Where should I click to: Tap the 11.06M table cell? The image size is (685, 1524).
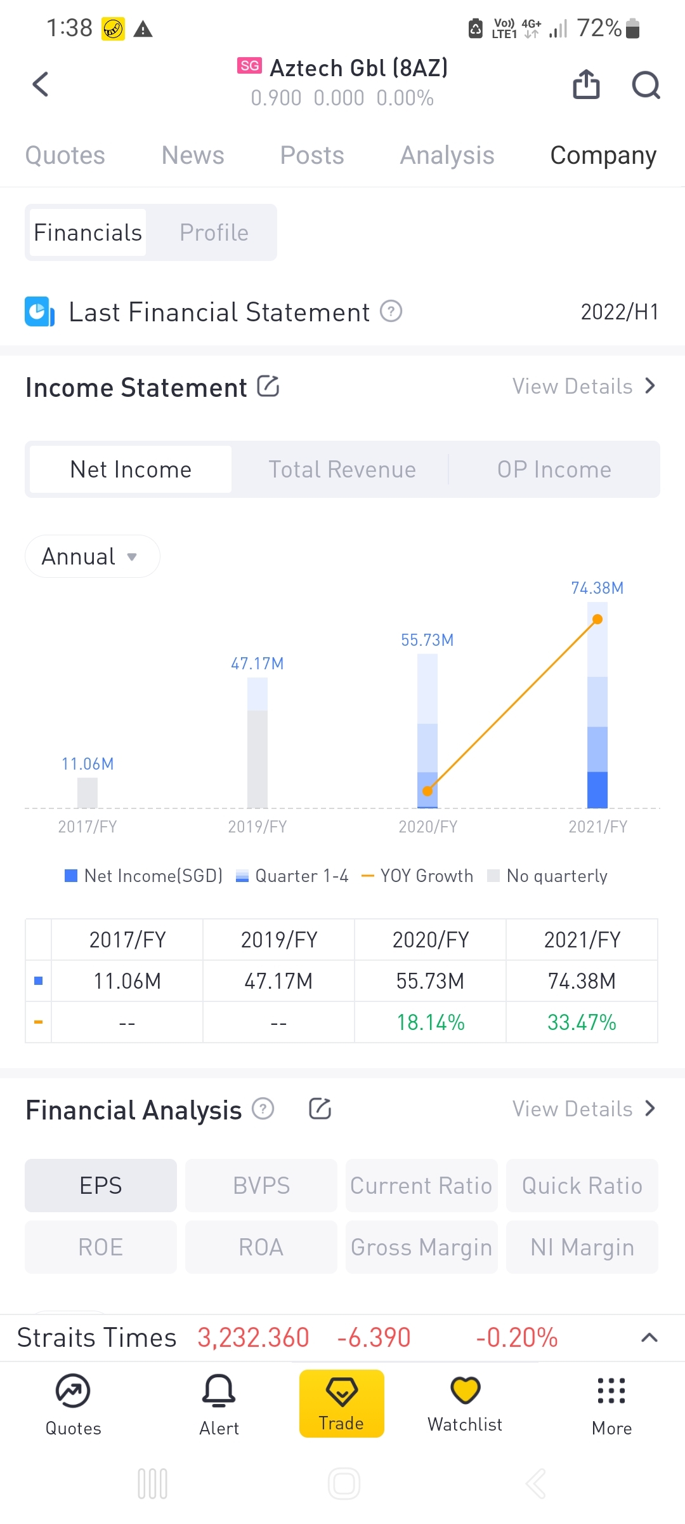click(x=127, y=981)
